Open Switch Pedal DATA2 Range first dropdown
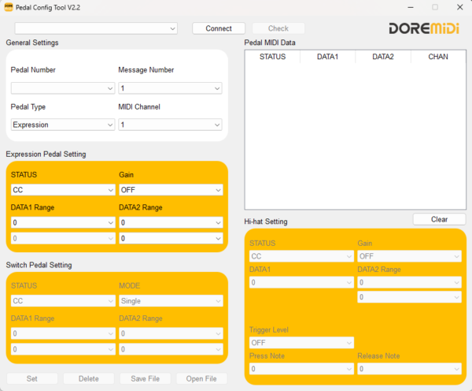The width and height of the screenshot is (472, 391). [x=171, y=333]
